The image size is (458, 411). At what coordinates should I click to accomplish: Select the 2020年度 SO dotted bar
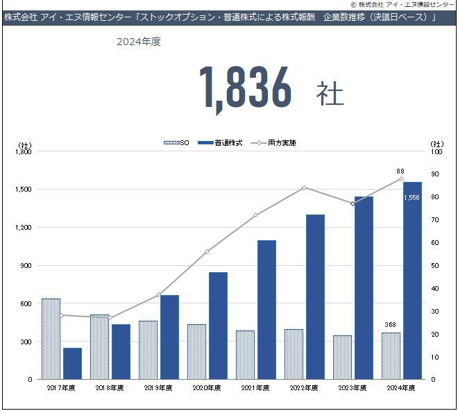[196, 352]
